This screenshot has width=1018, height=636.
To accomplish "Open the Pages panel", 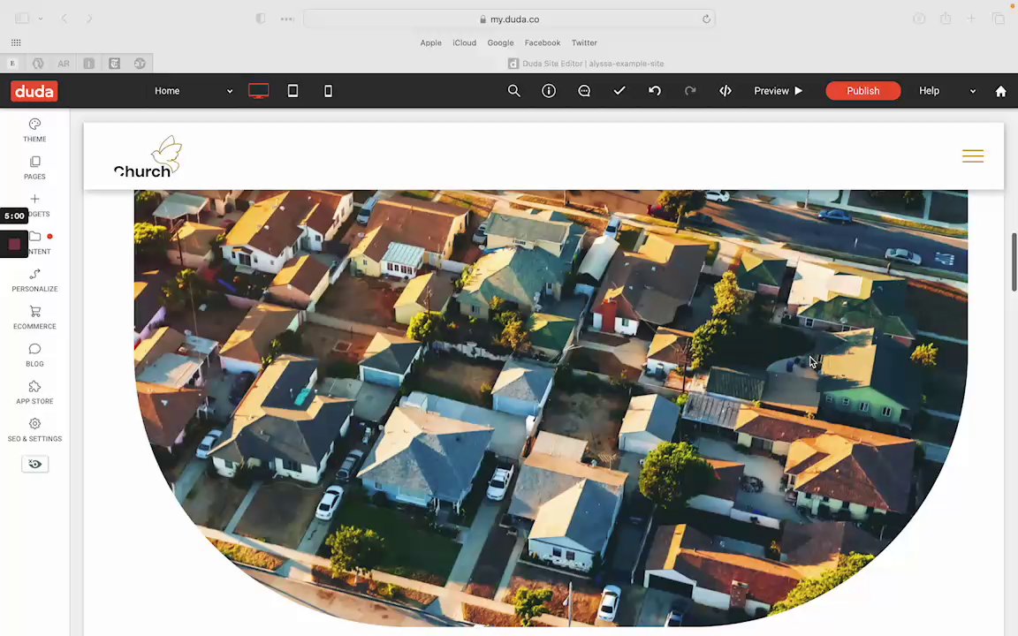I will (34, 168).
